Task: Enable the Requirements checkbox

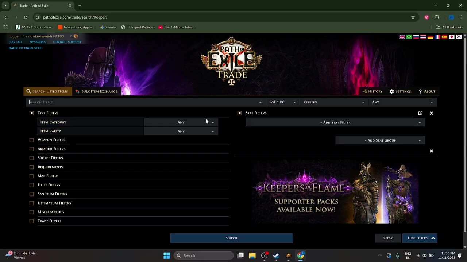Action: [x=32, y=167]
